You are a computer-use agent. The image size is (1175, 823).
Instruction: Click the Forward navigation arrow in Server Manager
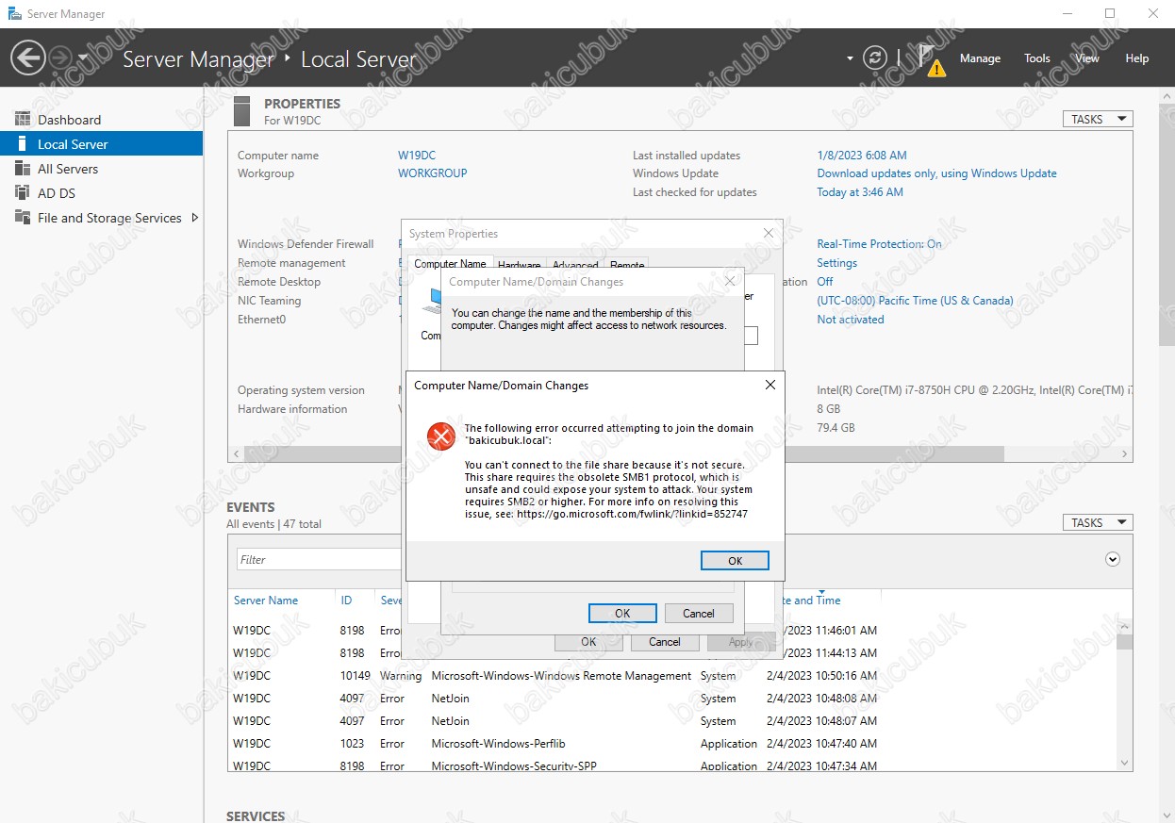coord(59,58)
